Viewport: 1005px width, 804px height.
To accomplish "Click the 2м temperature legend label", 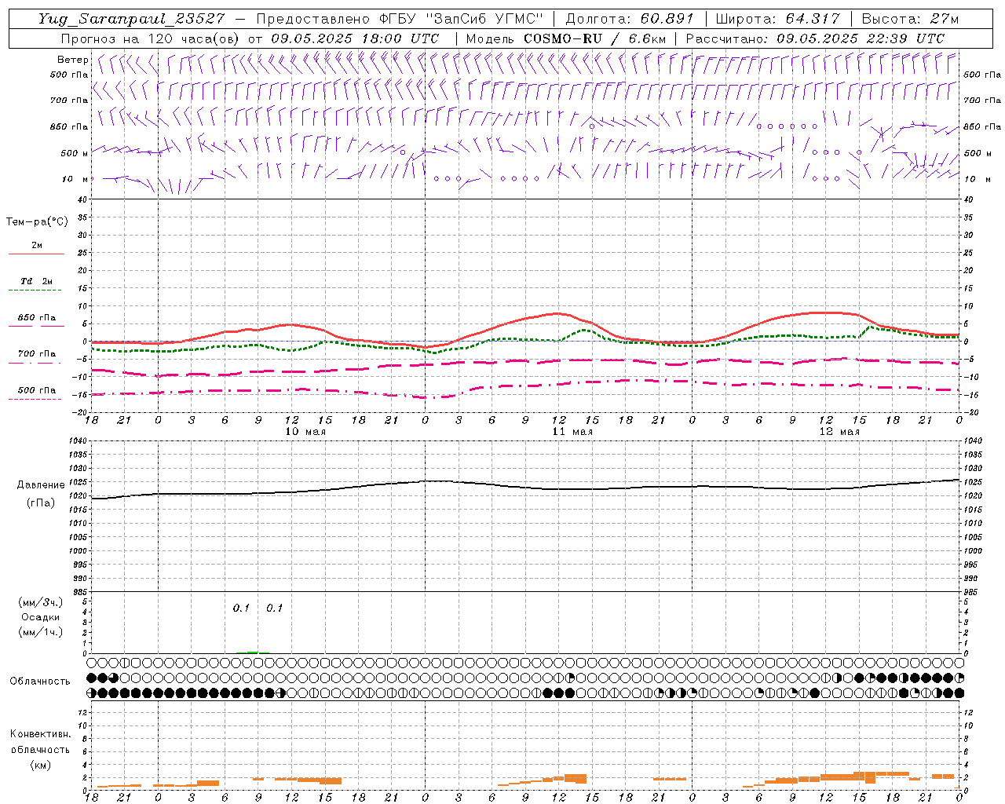I will pyautogui.click(x=37, y=245).
